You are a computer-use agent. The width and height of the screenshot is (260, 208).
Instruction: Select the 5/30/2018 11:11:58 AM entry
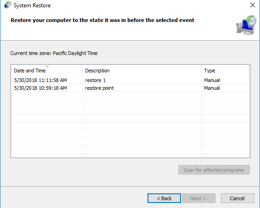click(40, 80)
